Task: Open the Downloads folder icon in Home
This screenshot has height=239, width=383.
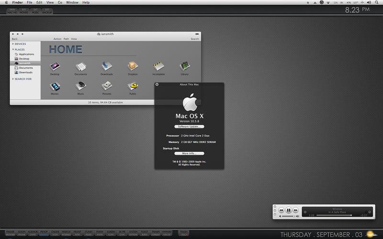Action: [x=106, y=66]
